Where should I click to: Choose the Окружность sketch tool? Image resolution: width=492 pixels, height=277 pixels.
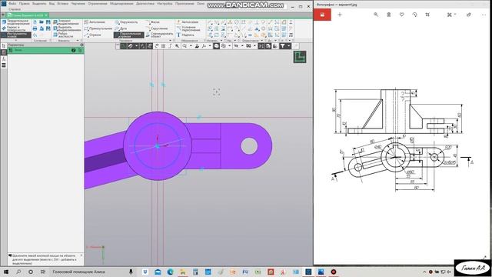126,22
